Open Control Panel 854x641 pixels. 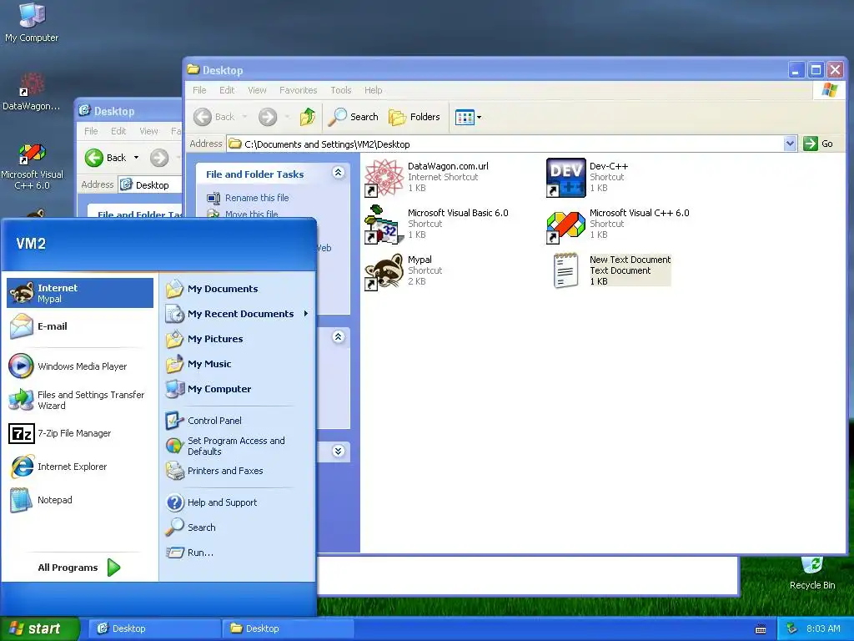pyautogui.click(x=238, y=421)
